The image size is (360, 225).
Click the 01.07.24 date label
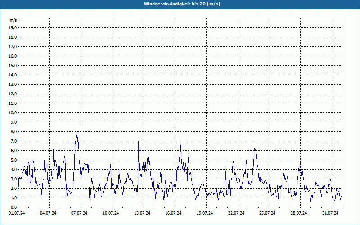pos(17,213)
